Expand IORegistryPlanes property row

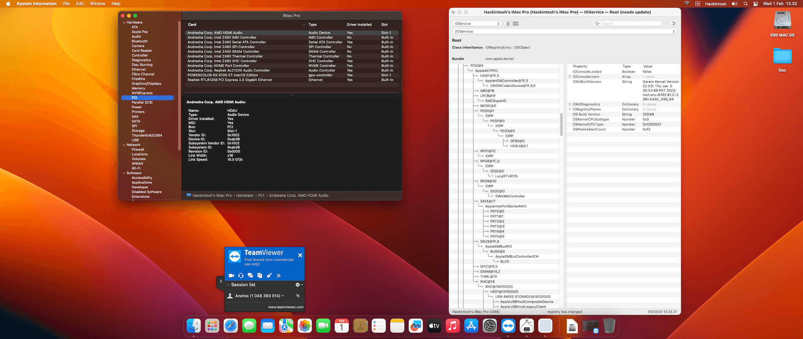click(570, 109)
